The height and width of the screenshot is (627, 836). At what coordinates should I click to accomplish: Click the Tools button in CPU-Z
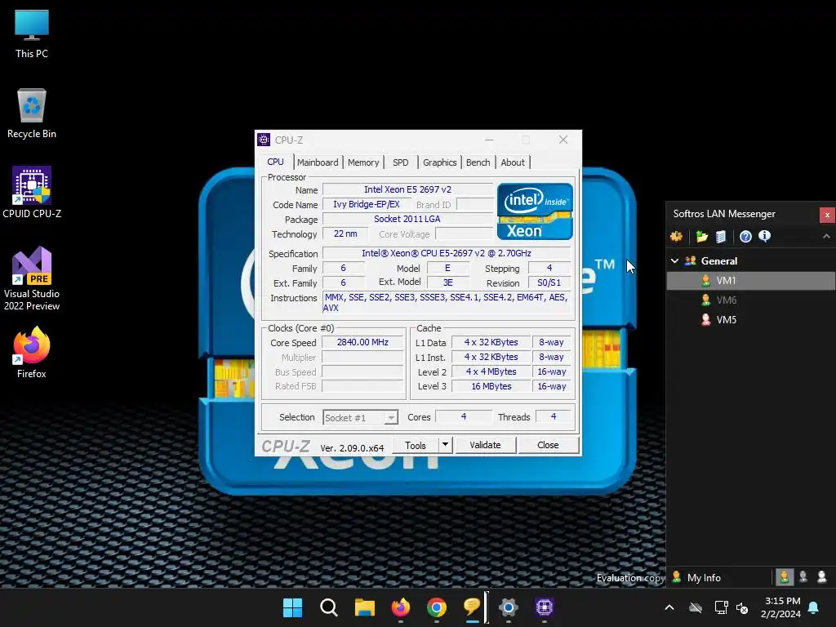coord(416,445)
